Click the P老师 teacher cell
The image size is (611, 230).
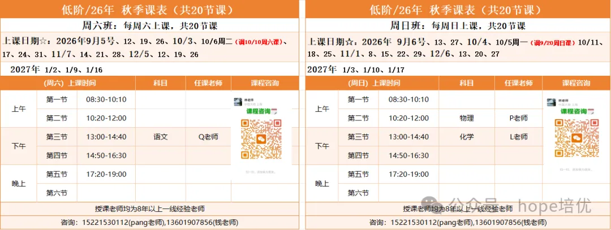click(x=518, y=118)
